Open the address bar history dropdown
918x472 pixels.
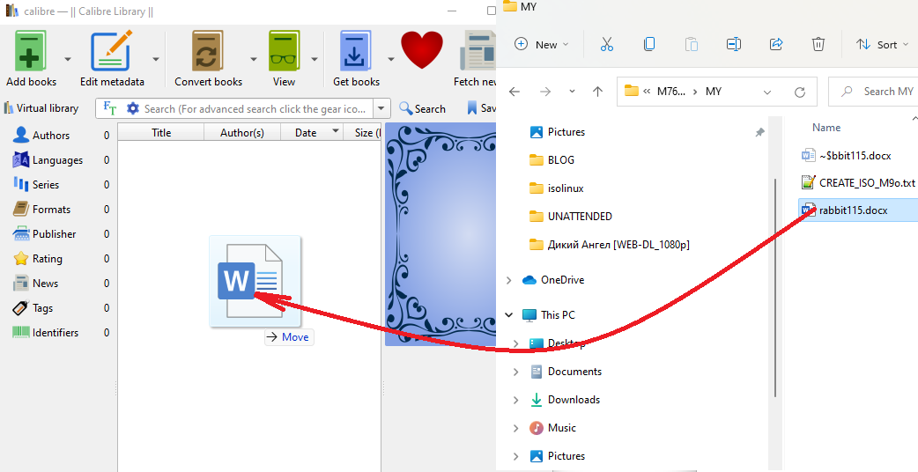pos(767,92)
